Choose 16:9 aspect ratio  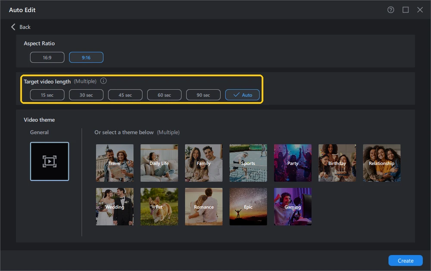[47, 57]
